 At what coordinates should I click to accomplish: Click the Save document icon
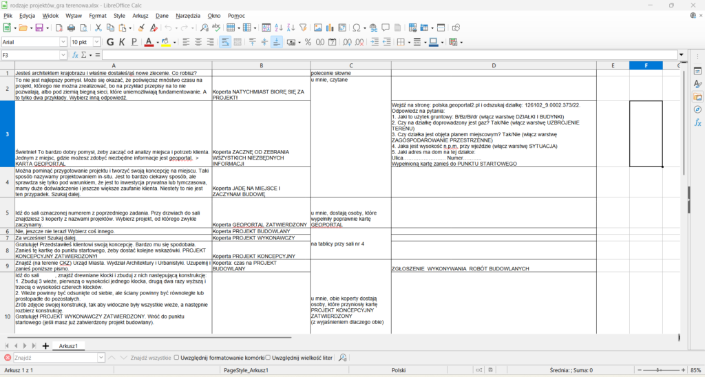(x=39, y=28)
